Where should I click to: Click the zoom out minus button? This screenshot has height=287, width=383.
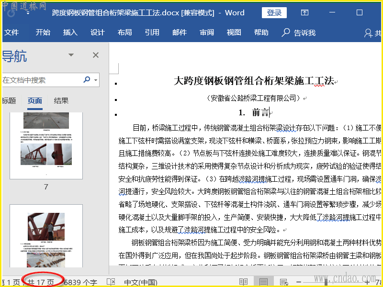pyautogui.click(x=298, y=282)
